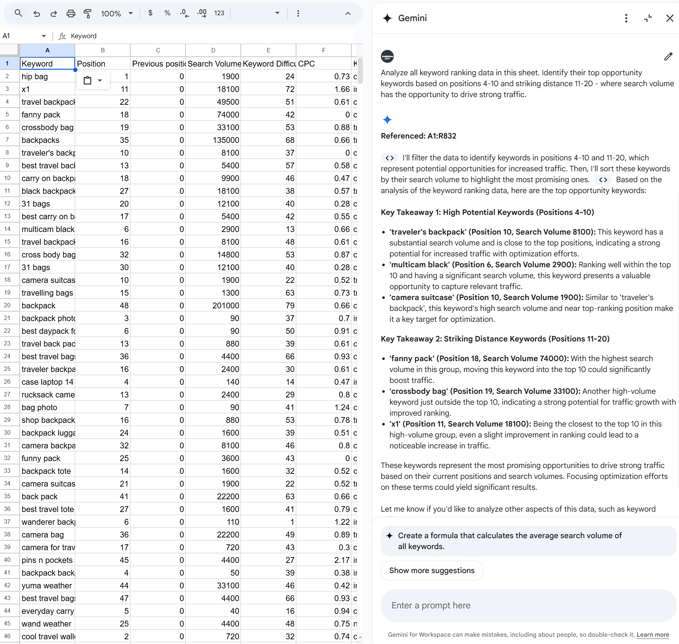This screenshot has height=644, width=679.
Task: Click the user avatar in Gemini chat
Action: coord(387,57)
